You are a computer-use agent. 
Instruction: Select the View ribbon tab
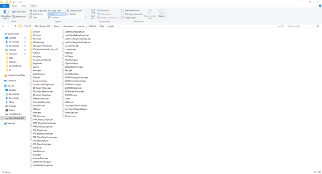pos(33,6)
